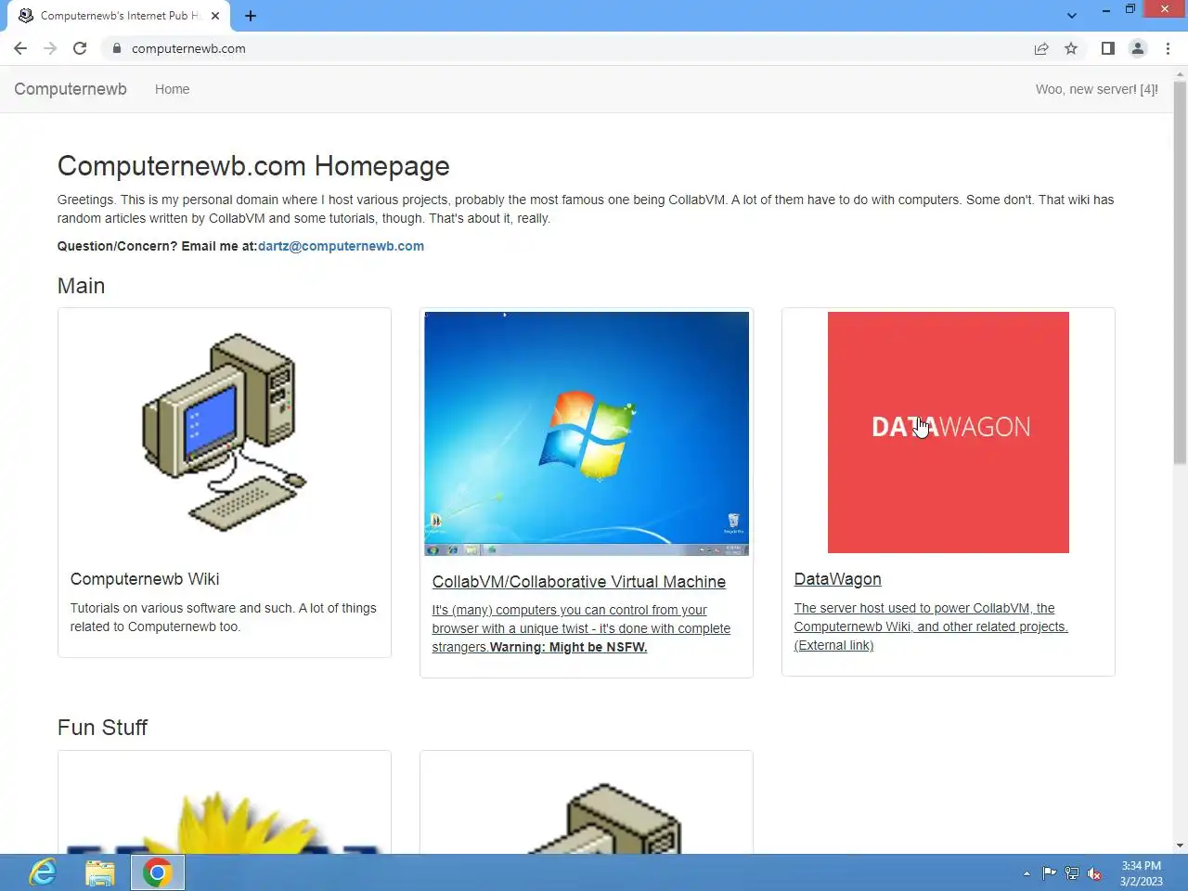Click the CollabVM description with NSFW warning
This screenshot has height=891, width=1188.
581,628
